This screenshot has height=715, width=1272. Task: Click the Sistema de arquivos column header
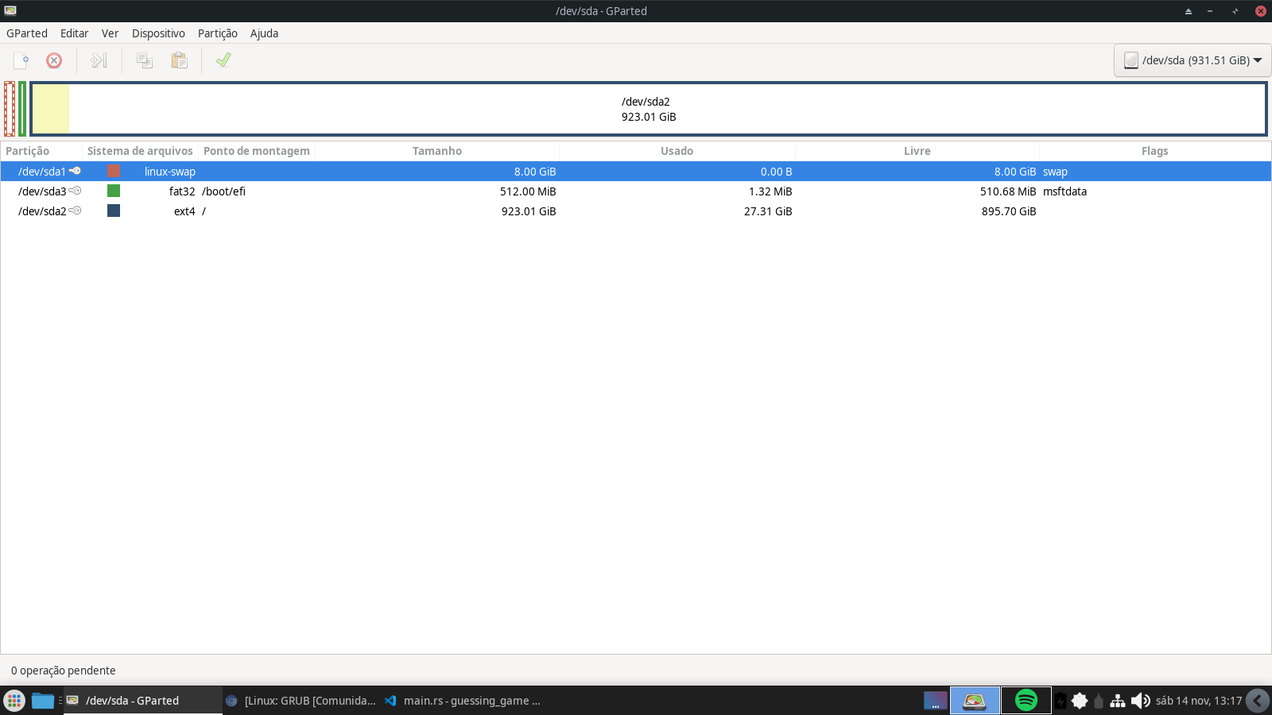(140, 151)
